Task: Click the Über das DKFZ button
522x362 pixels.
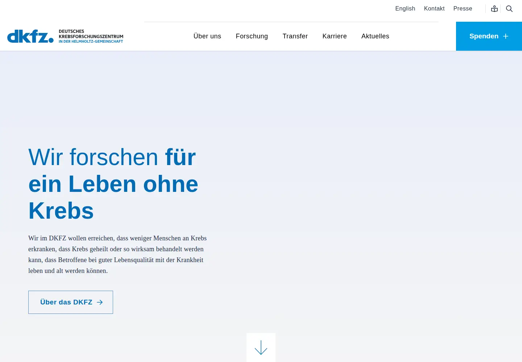Action: click(x=71, y=302)
